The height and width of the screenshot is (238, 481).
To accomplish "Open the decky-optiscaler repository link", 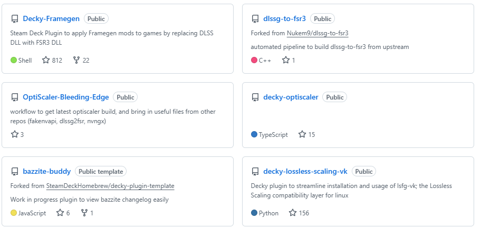I will pyautogui.click(x=291, y=97).
